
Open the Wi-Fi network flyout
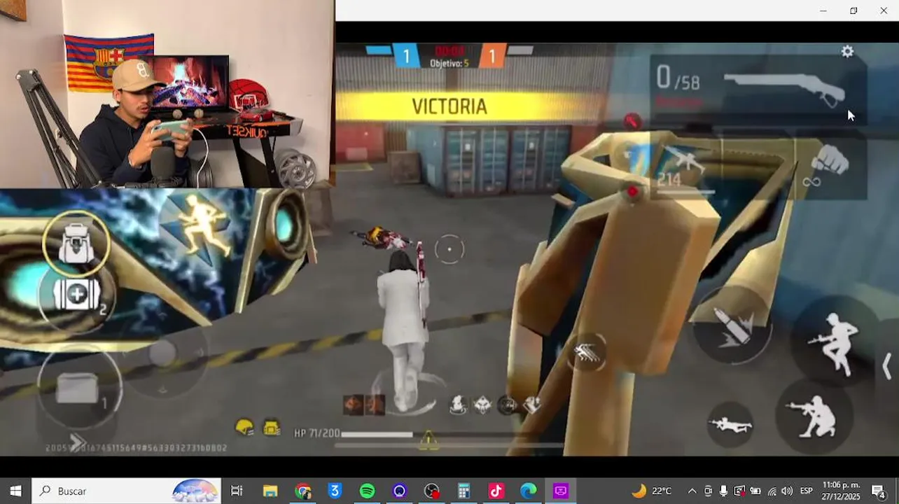(x=772, y=491)
